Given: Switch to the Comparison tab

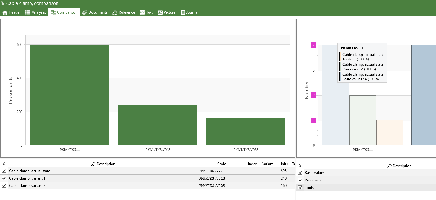Looking at the screenshot, I should pos(64,12).
